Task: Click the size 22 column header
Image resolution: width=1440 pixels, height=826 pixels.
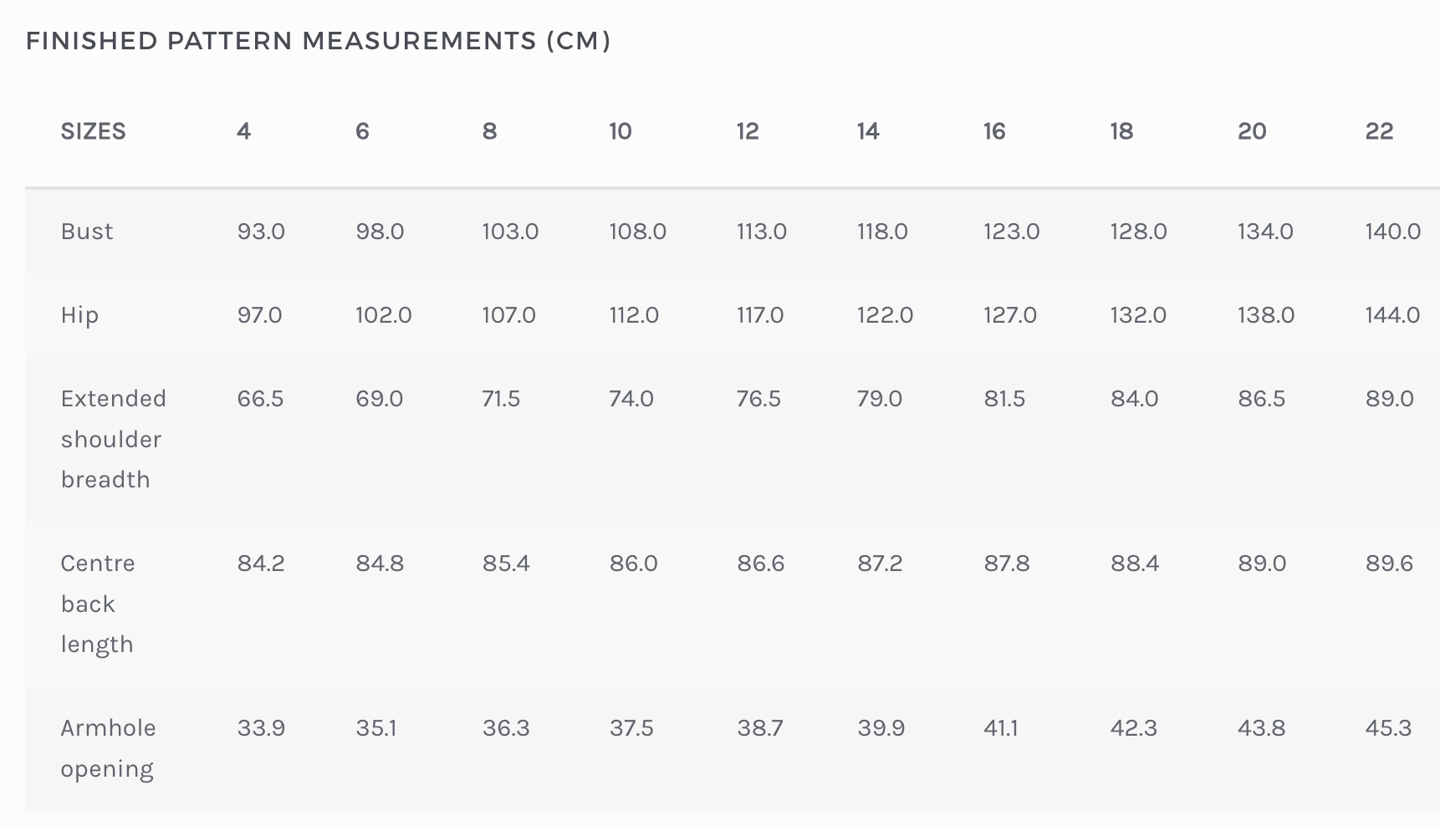Action: pyautogui.click(x=1379, y=131)
